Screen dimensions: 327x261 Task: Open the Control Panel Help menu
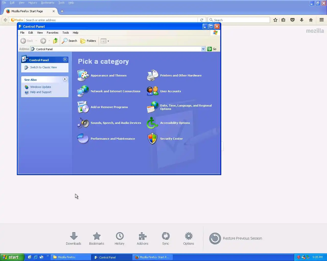click(75, 33)
